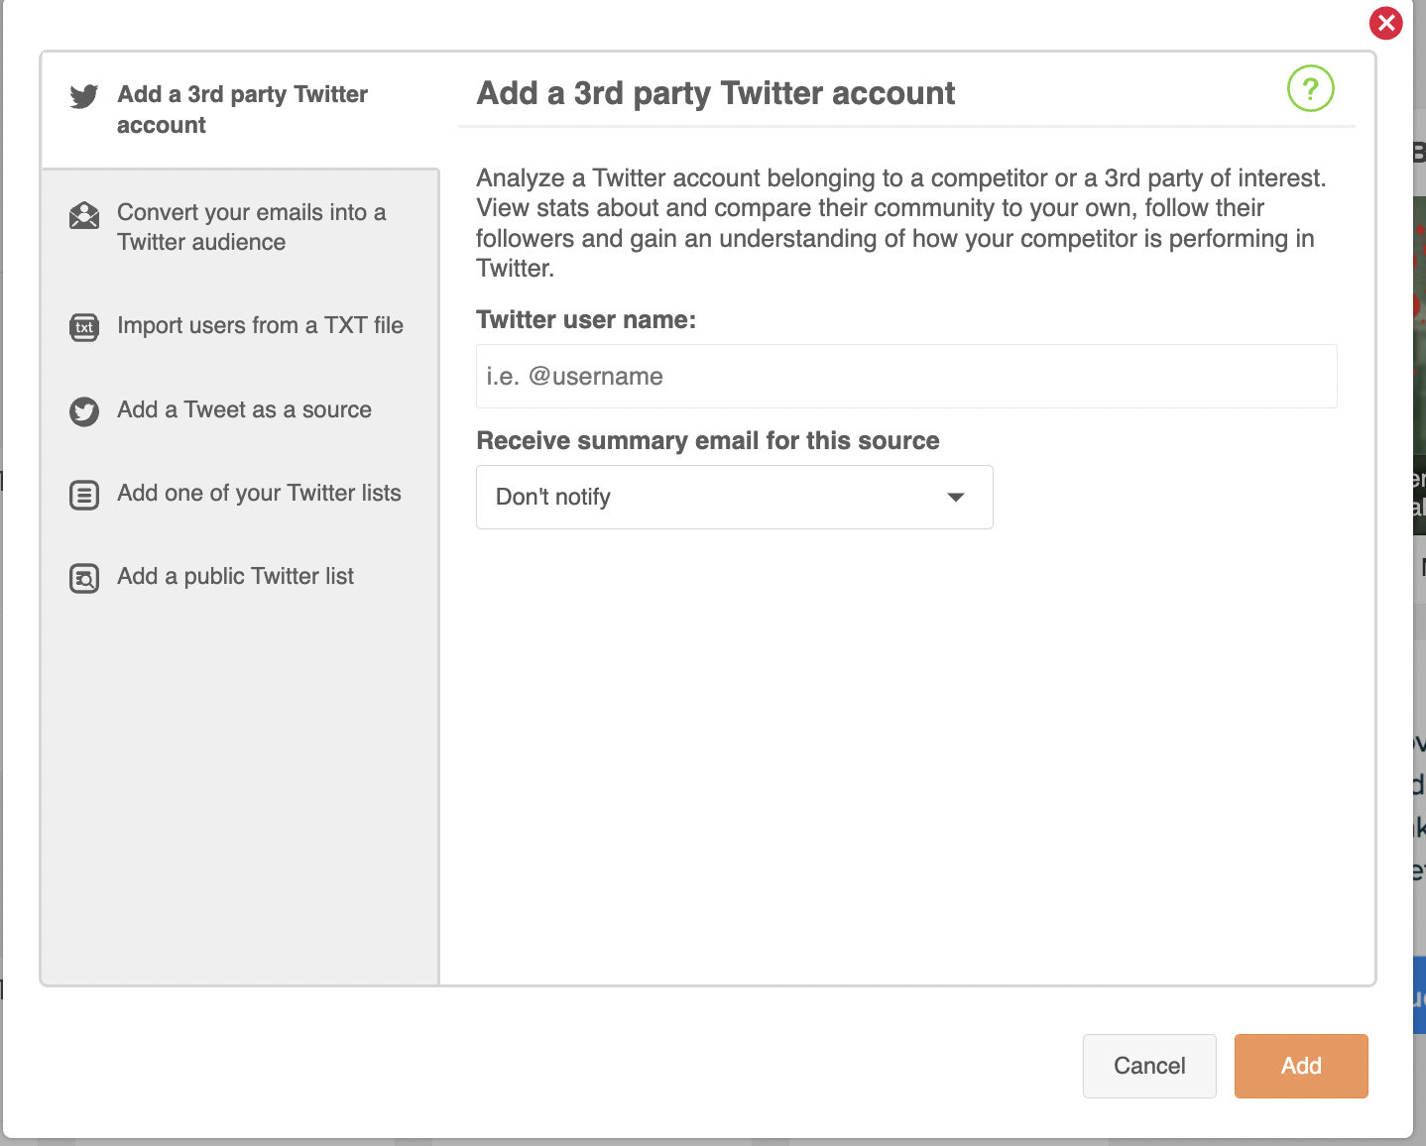
Task: Click the public list search icon
Action: [x=84, y=578]
